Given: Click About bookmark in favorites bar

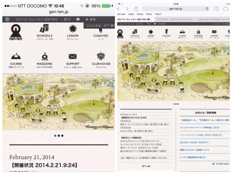Looking at the screenshot, I should [x=149, y=14].
